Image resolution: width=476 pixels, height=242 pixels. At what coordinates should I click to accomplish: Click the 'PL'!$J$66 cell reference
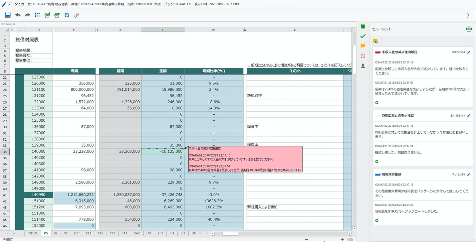tap(458, 174)
